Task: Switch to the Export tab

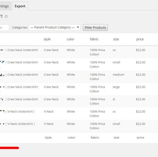Action: click(20, 6)
